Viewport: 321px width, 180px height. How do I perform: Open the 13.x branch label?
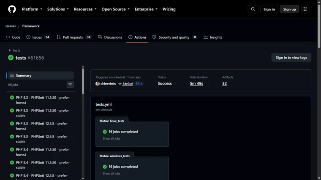[139, 84]
